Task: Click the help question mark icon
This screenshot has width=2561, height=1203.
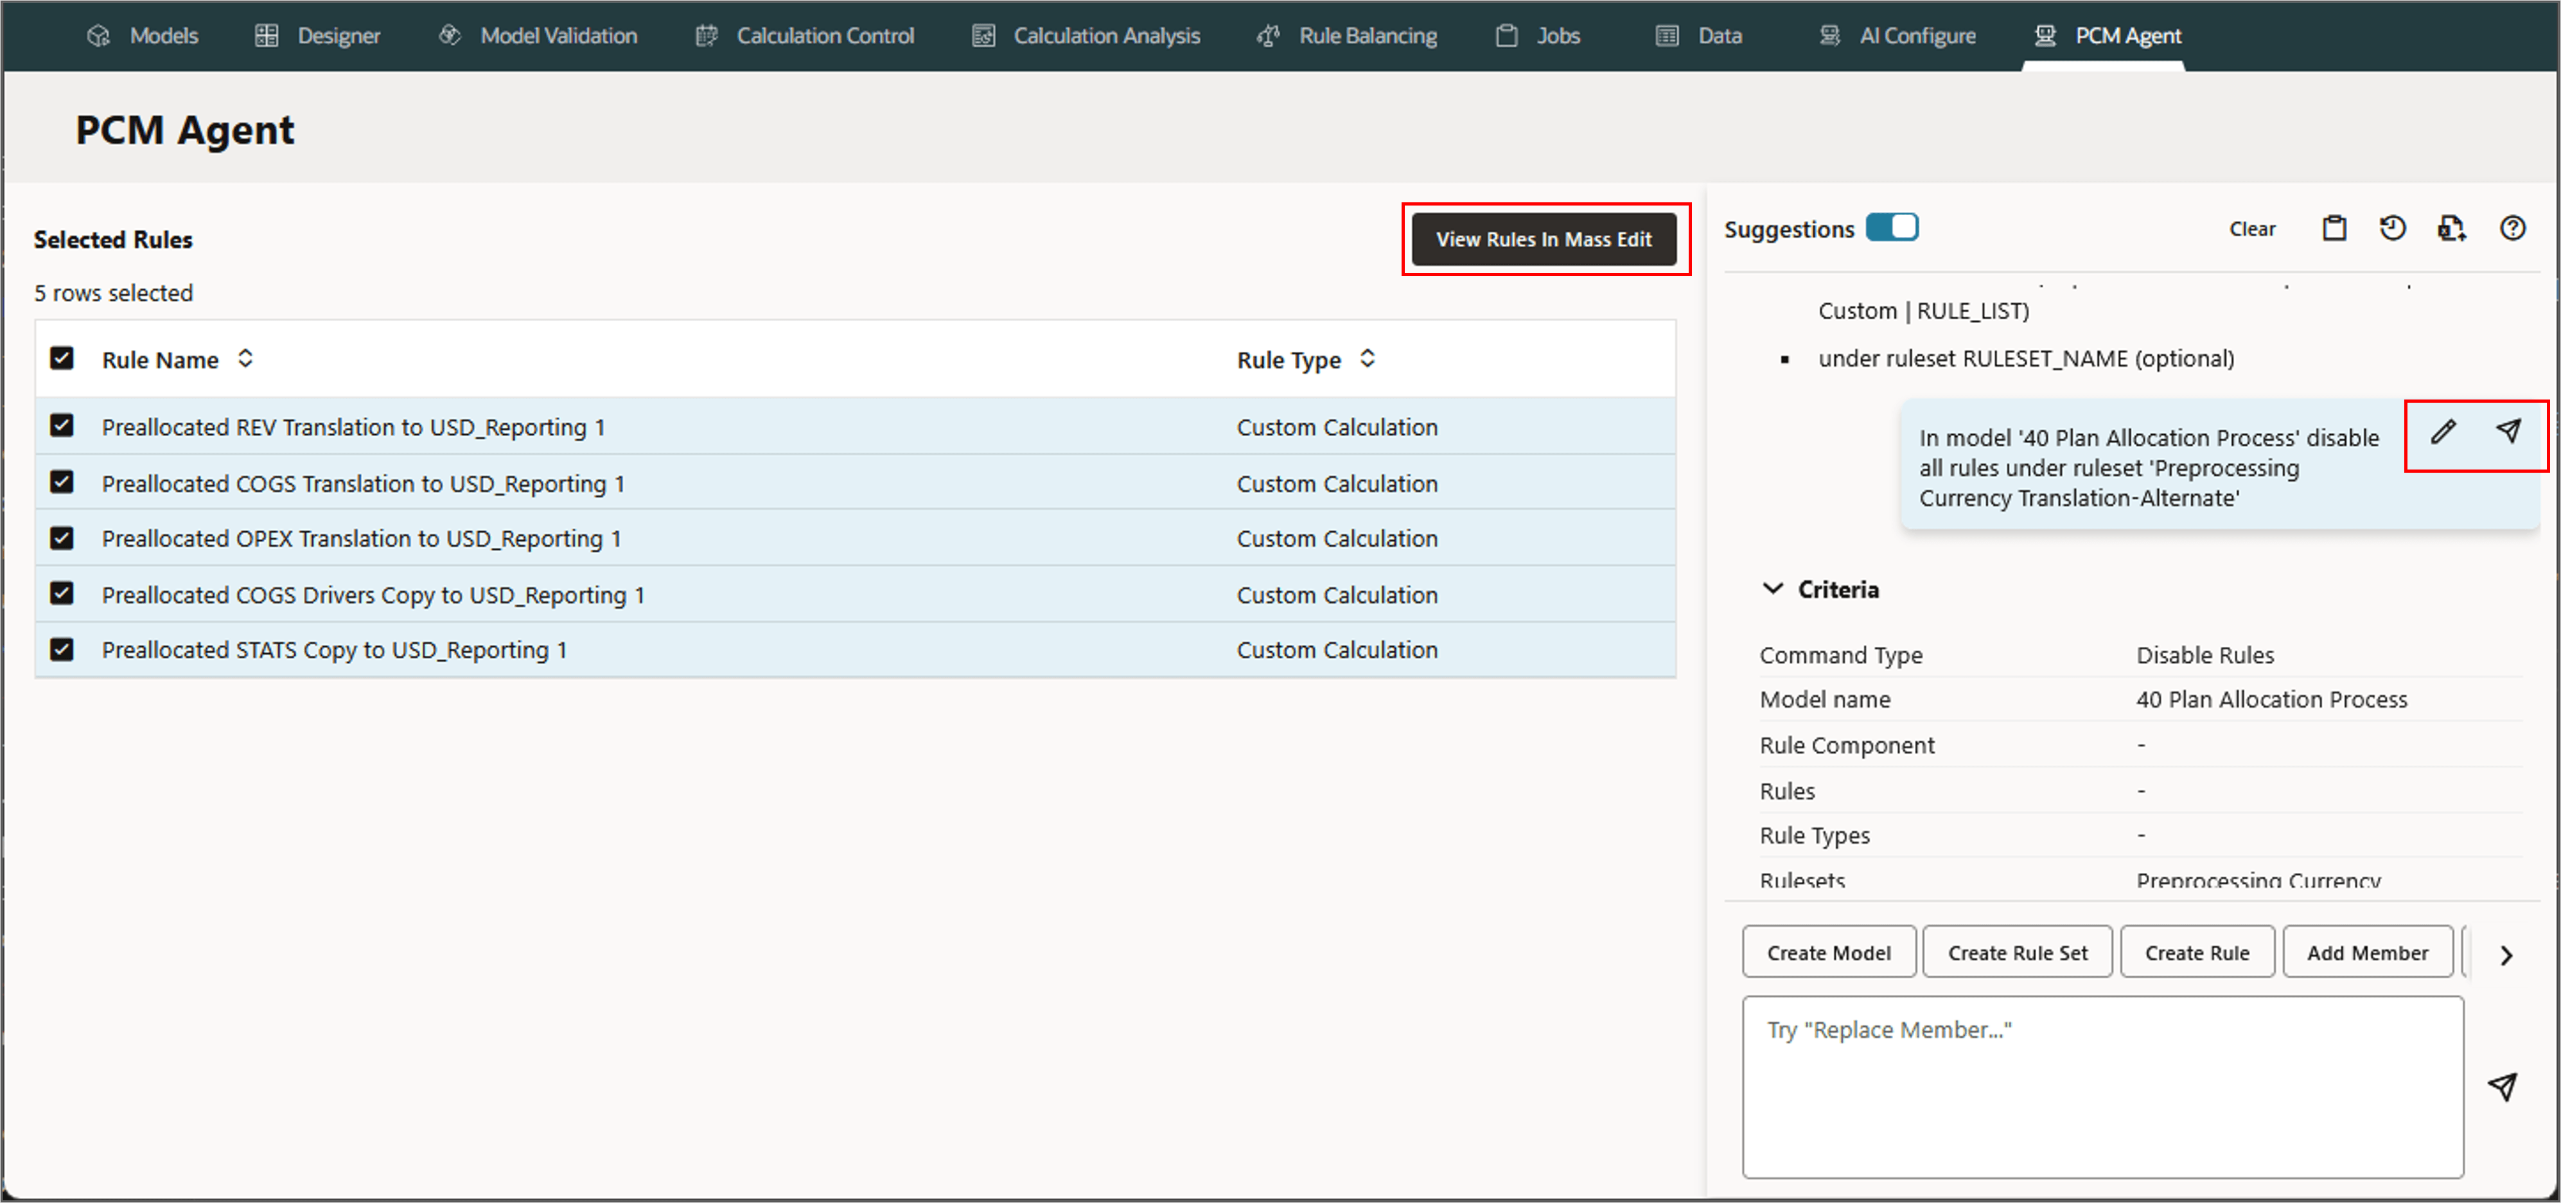Action: (x=2512, y=229)
